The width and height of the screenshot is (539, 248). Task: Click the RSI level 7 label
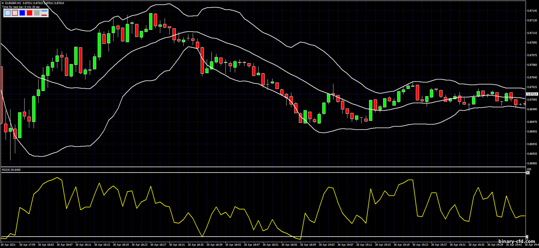[x=527, y=236]
